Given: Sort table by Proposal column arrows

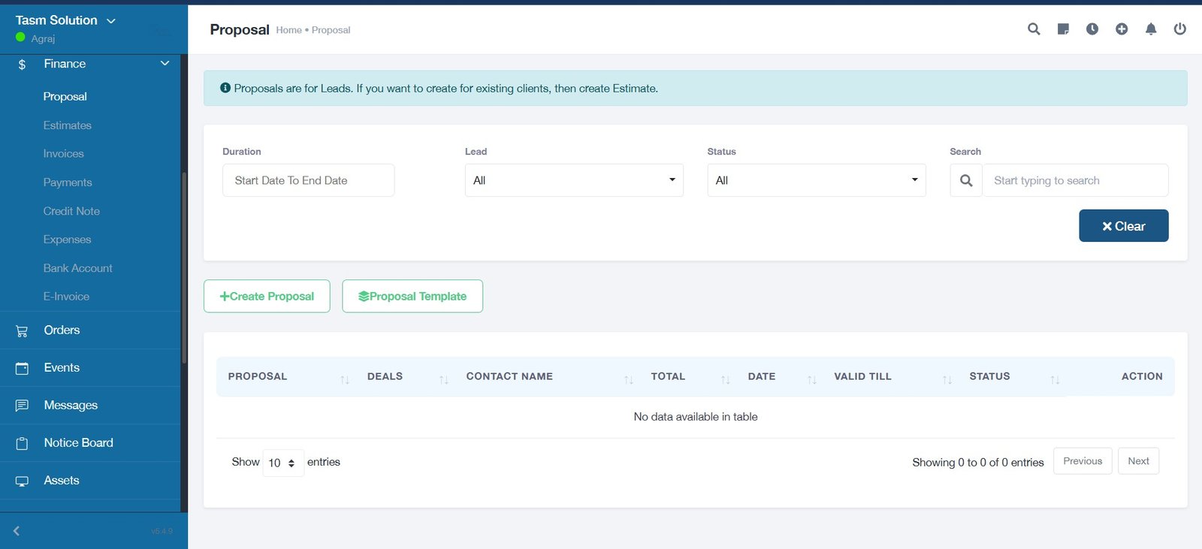Looking at the screenshot, I should pyautogui.click(x=345, y=380).
